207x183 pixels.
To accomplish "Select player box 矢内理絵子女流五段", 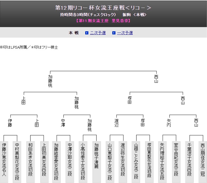I will (x=162, y=162).
